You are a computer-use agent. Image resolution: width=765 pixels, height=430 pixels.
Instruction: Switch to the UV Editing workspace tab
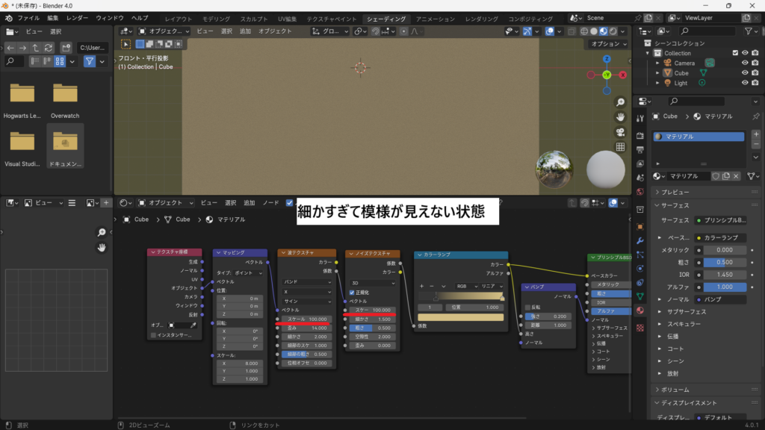pyautogui.click(x=288, y=19)
